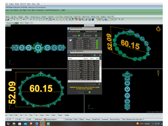
Task: Enable the Tan osnap checkbox
Action: tap(34, 115)
